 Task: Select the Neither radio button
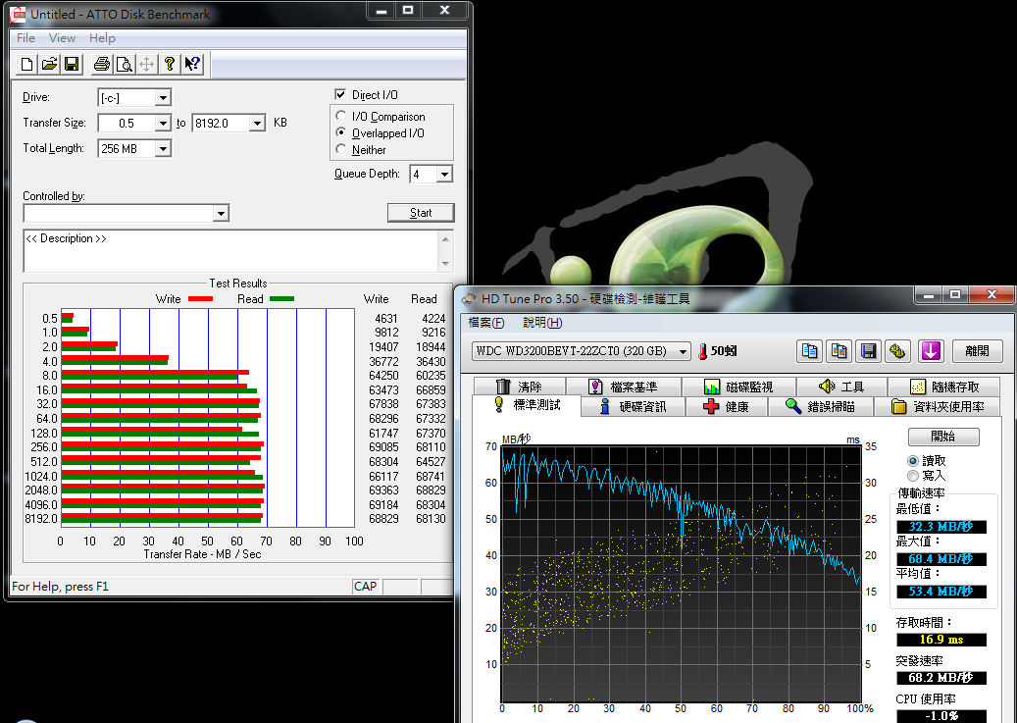[341, 150]
